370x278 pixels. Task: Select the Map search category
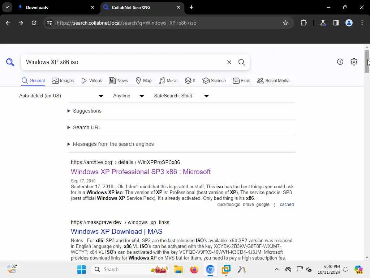click(143, 81)
